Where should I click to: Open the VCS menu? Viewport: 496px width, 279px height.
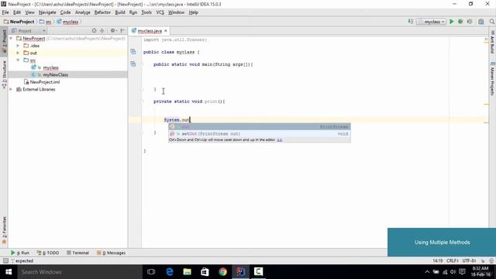point(160,12)
